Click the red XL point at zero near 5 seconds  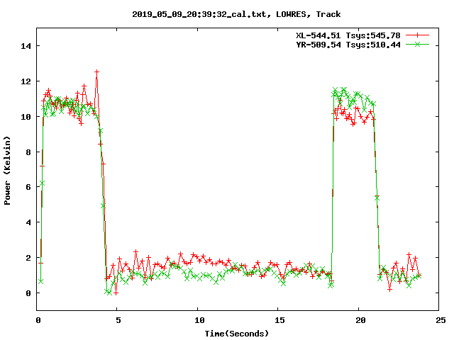116,293
